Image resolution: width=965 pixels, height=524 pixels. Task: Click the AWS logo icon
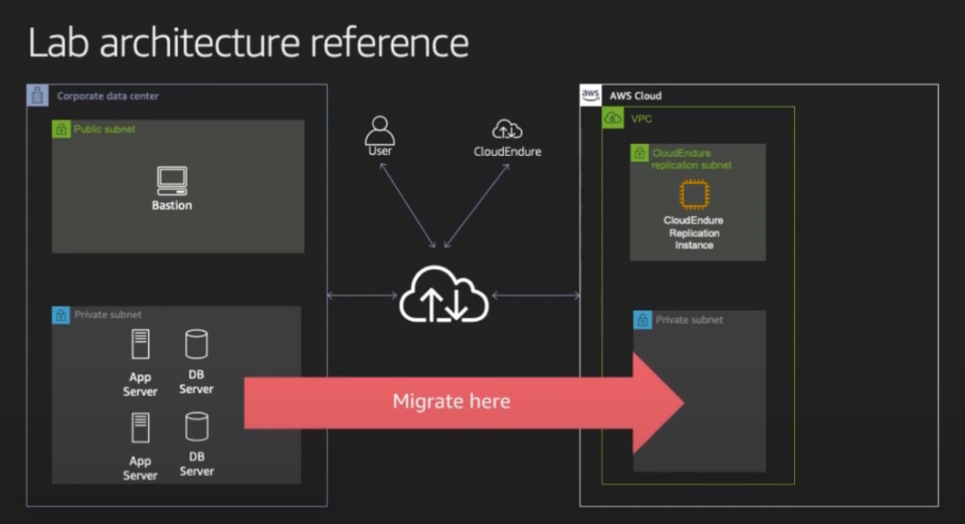(591, 96)
